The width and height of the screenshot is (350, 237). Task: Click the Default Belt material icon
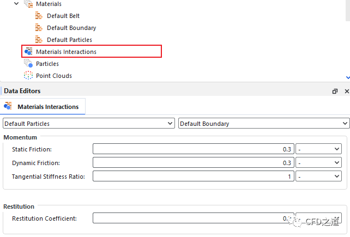point(39,16)
